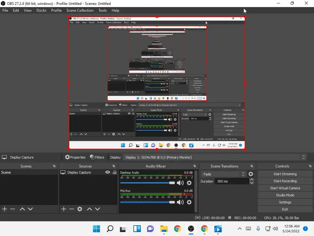Pop out the Scene Transitions dock
314x236 pixels.
[252, 166]
